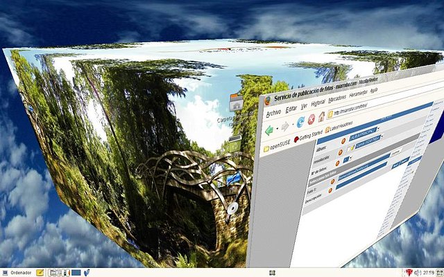This screenshot has width=444, height=277.
Task: Click the window list icon in the bottom panel
Action: (272, 273)
